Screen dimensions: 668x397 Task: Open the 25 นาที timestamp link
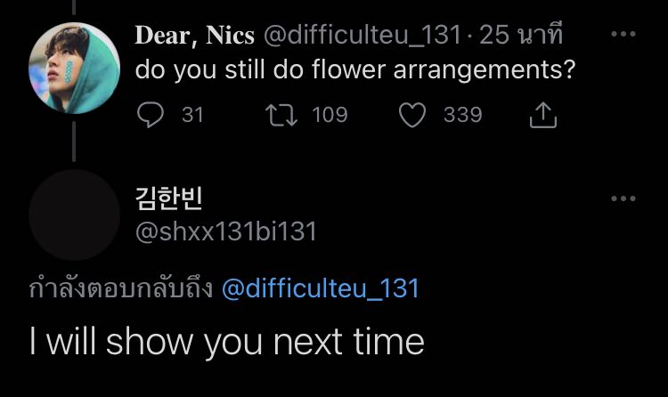tap(522, 36)
